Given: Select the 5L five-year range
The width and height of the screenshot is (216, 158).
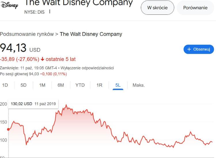Looking at the screenshot, I should [118, 85].
